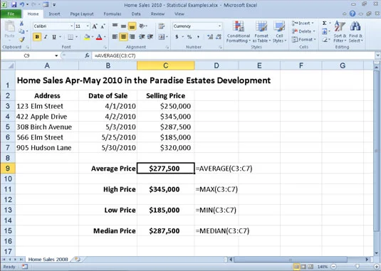Toggle Center horizontal alignment
Screen dimensions: 381x271
(123, 37)
